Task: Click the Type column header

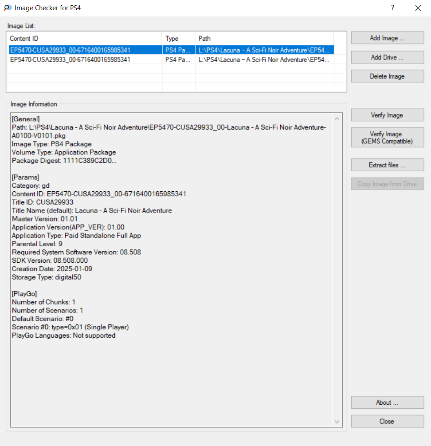Action: [x=179, y=39]
